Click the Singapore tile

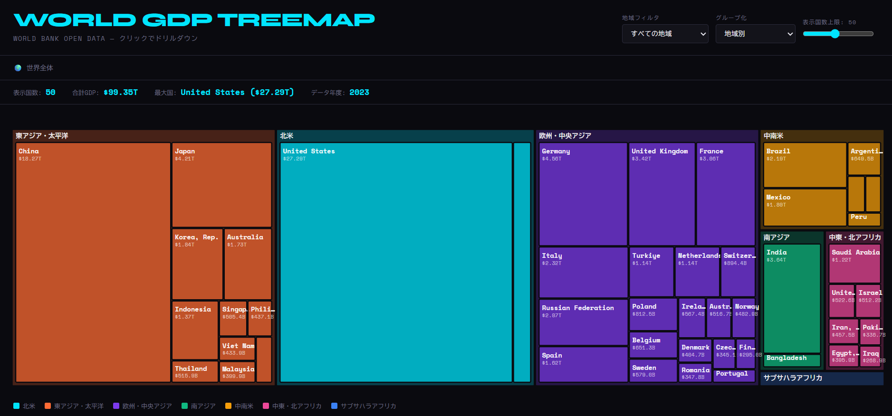[x=233, y=318]
